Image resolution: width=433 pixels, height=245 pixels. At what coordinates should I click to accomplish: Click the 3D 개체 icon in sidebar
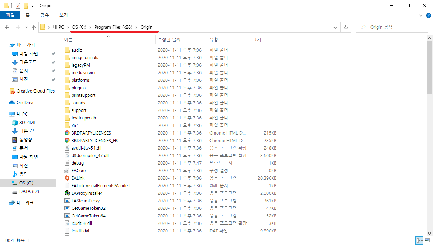click(x=15, y=122)
